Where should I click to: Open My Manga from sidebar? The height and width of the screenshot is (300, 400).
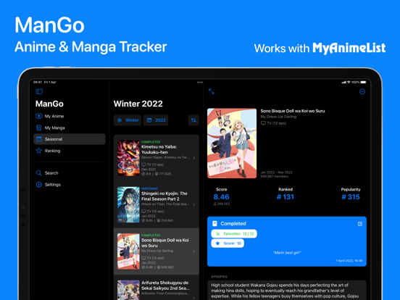pos(70,128)
